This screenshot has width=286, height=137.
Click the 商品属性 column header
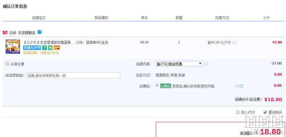[x=101, y=18]
